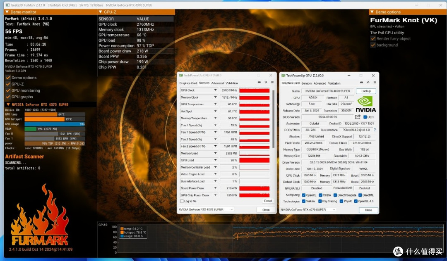
Task: Close the GPU-Z Graphics Card window with X
Action: pyautogui.click(x=373, y=75)
